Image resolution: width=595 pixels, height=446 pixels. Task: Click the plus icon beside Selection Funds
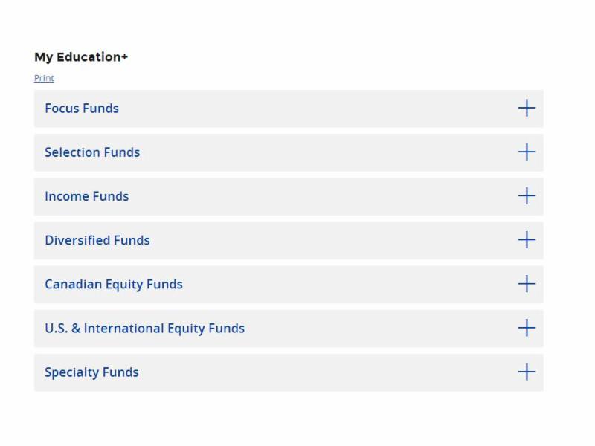click(x=527, y=152)
